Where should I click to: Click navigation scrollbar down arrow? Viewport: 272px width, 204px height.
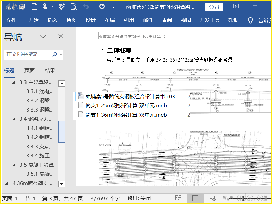pyautogui.click(x=62, y=184)
